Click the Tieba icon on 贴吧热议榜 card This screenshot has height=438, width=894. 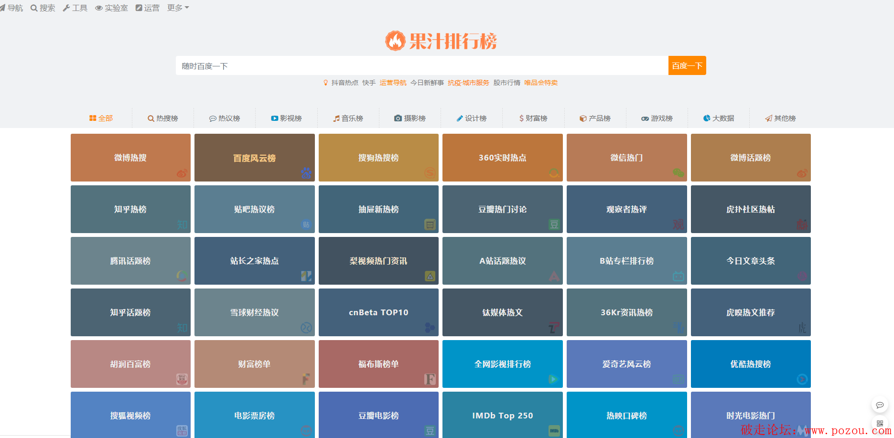(x=306, y=224)
